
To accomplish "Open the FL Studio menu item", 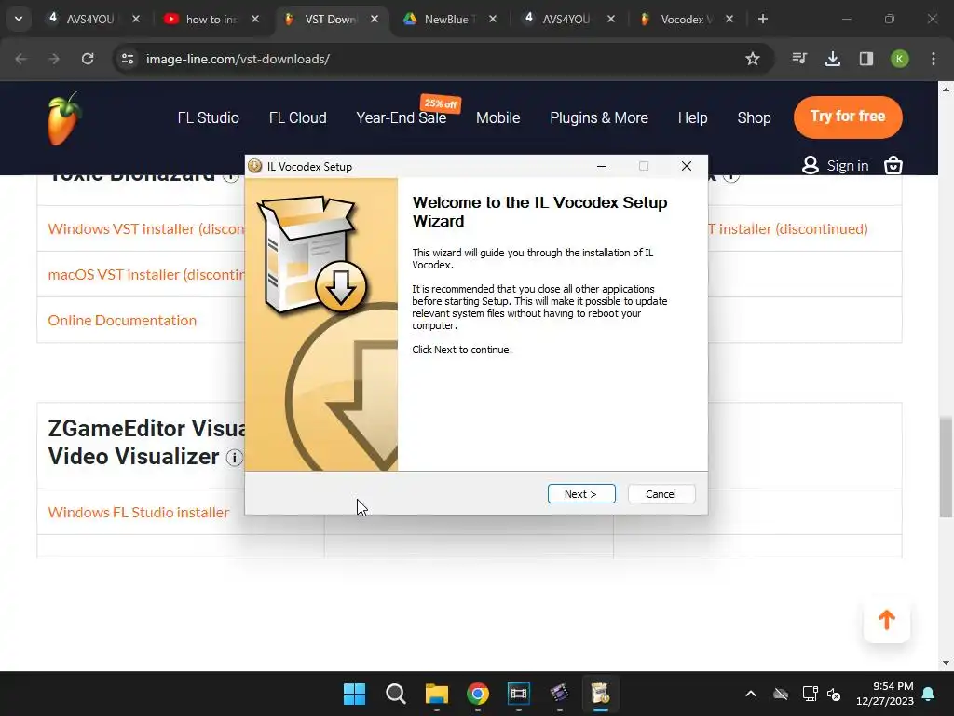I will (x=208, y=117).
